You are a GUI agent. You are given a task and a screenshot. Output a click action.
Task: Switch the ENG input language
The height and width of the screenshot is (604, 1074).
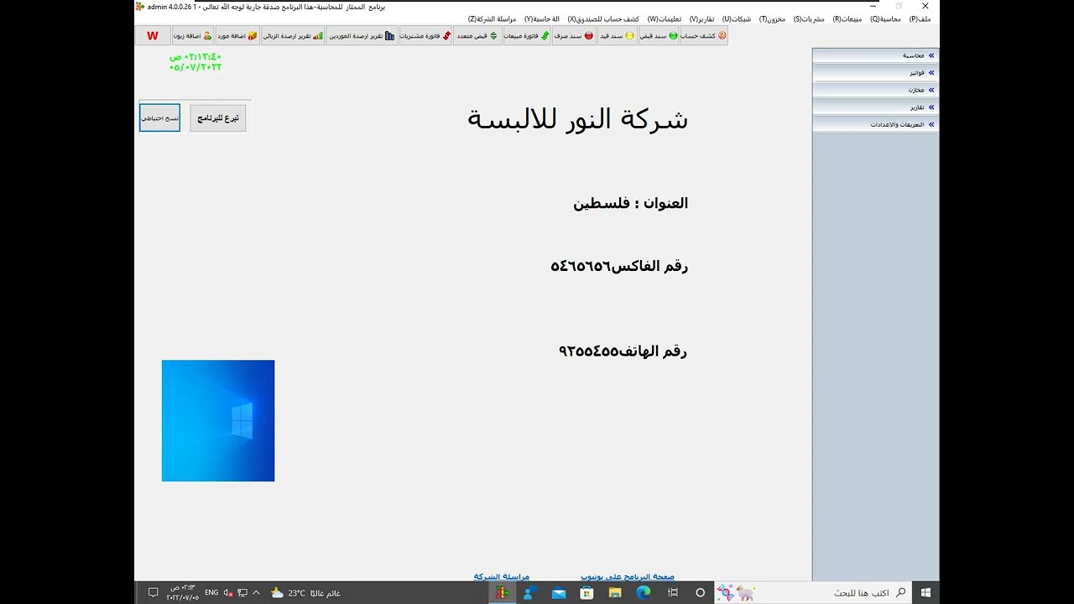tap(211, 592)
